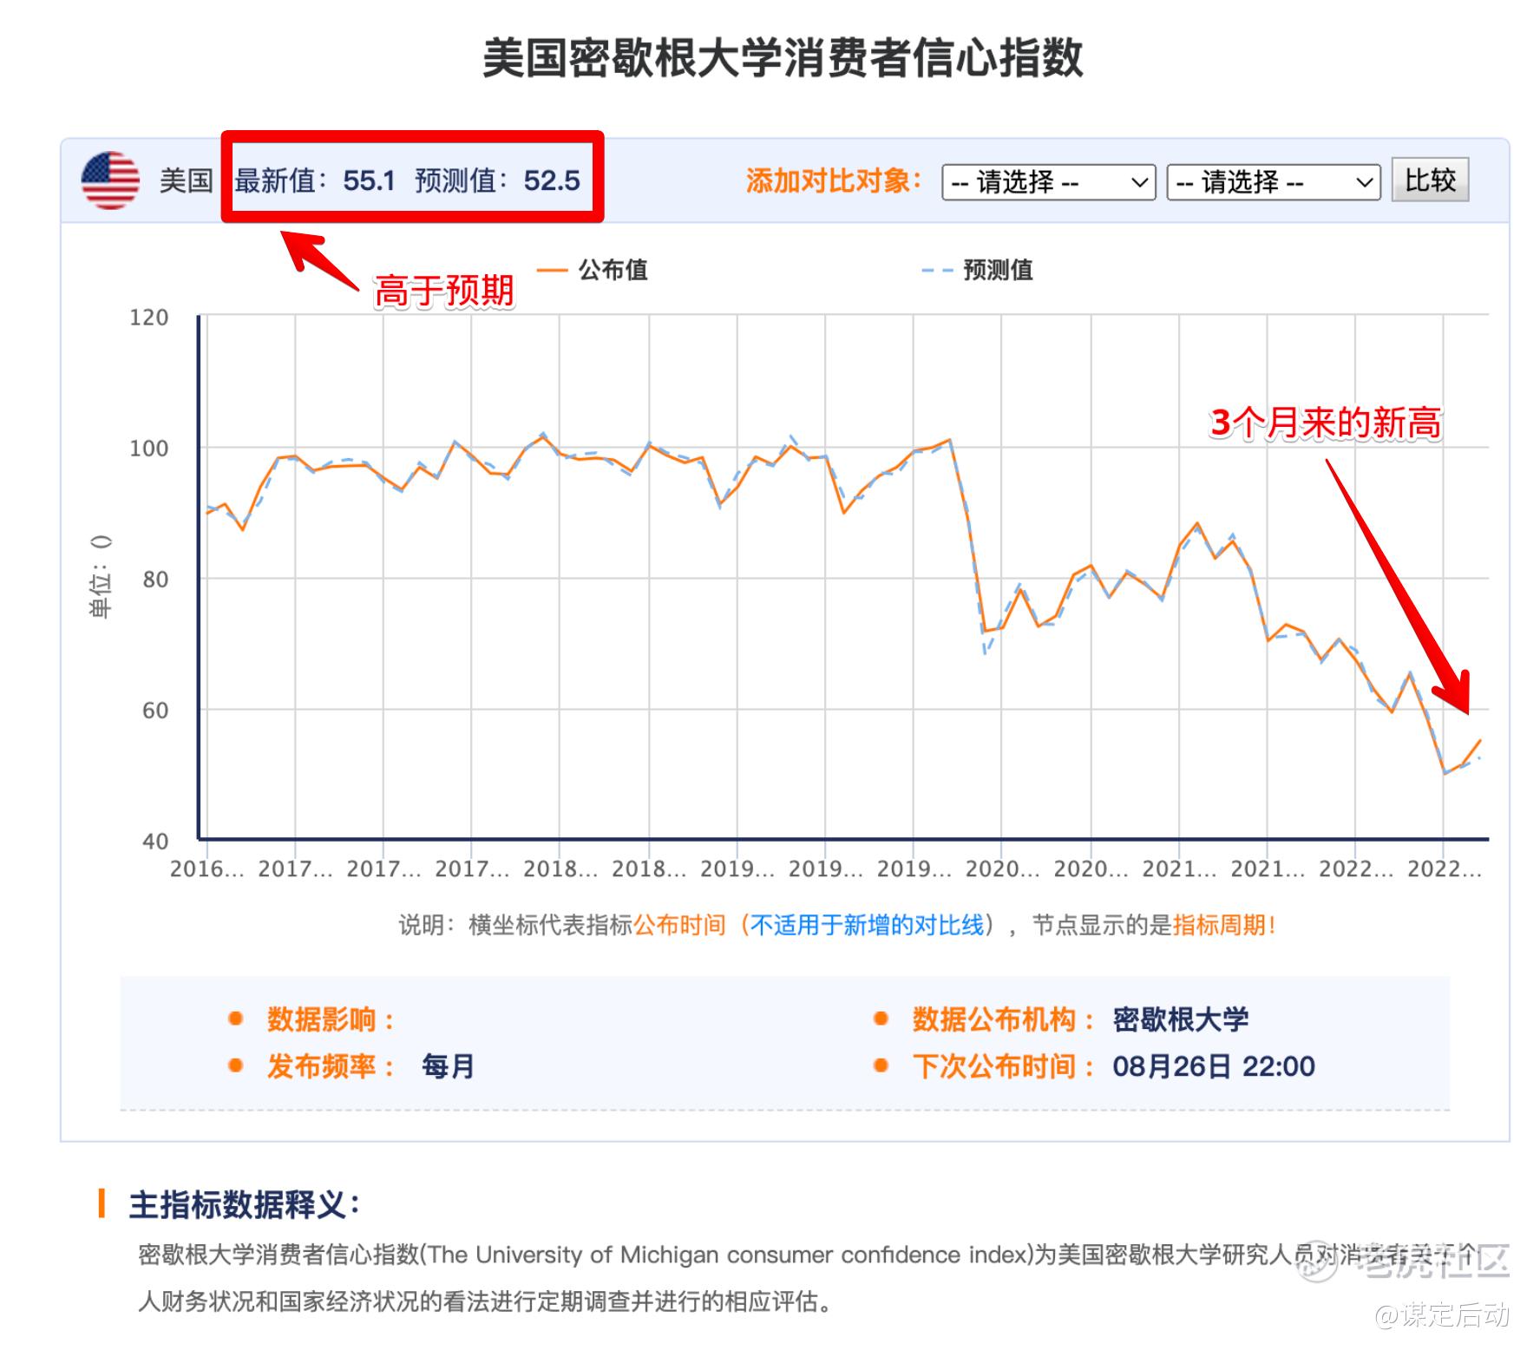Click the 公布时间 orange text in the note
The width and height of the screenshot is (1540, 1350).
click(679, 925)
